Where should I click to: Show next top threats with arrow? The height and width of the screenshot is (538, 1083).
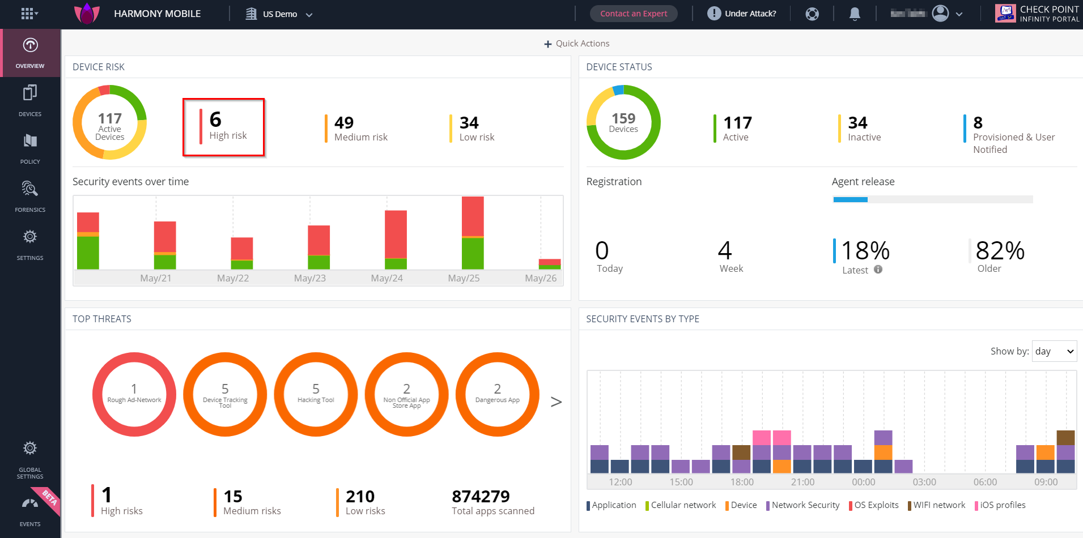(556, 402)
